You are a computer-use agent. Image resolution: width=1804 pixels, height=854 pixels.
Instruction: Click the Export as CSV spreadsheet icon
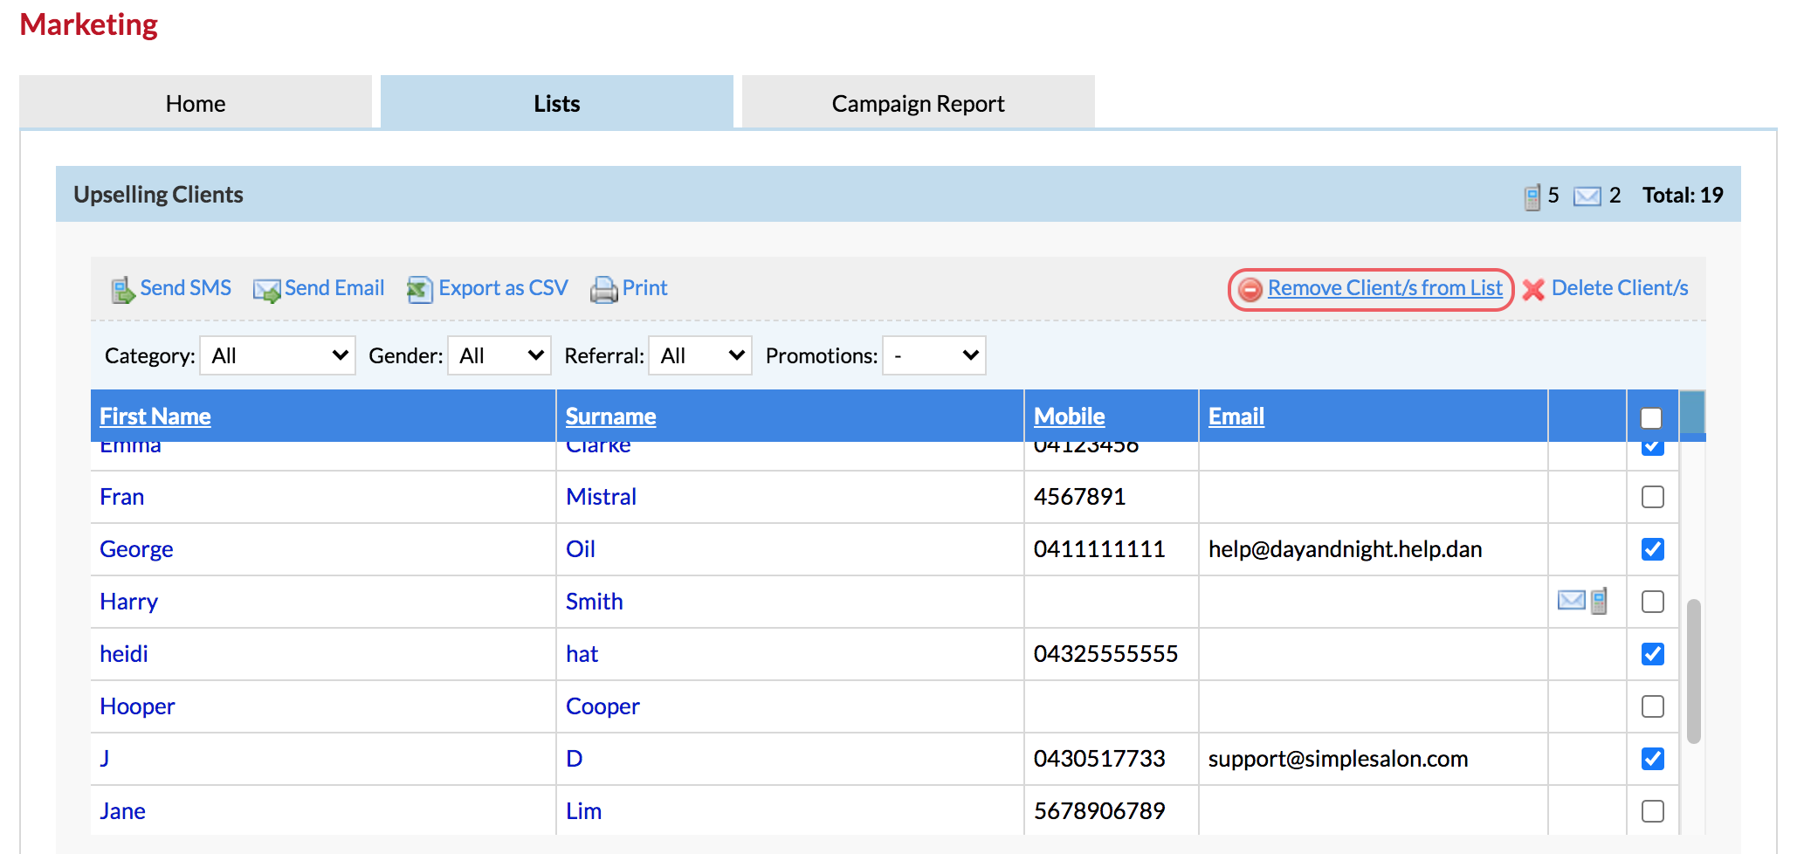(420, 289)
